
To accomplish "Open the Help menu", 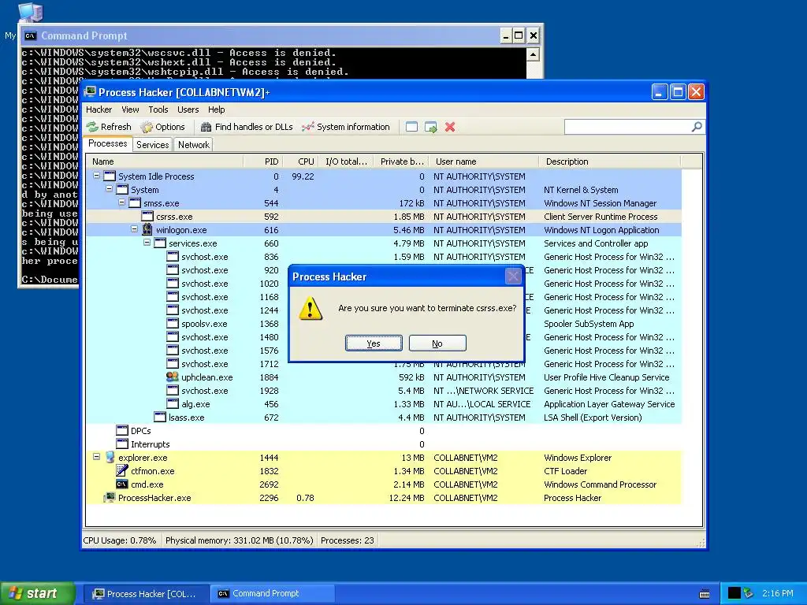I will (216, 109).
